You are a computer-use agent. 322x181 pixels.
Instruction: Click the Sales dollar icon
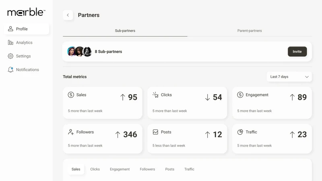71,95
